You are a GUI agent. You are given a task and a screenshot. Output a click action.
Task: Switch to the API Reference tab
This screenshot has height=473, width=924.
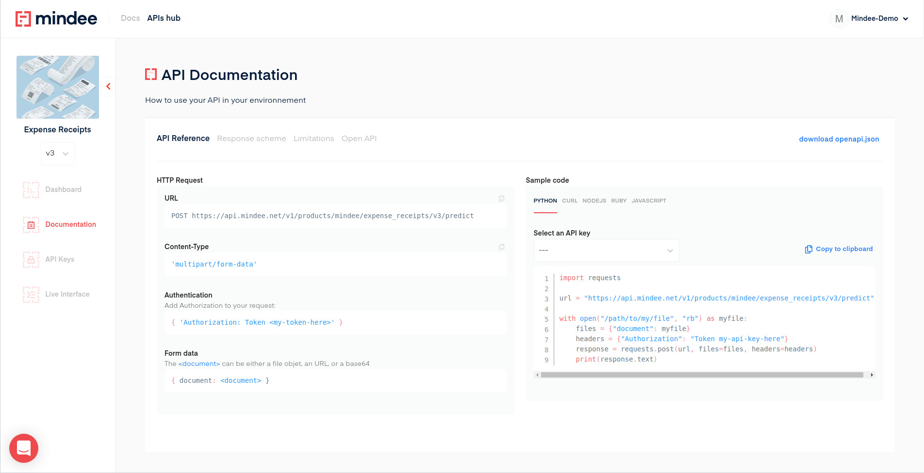click(x=183, y=139)
